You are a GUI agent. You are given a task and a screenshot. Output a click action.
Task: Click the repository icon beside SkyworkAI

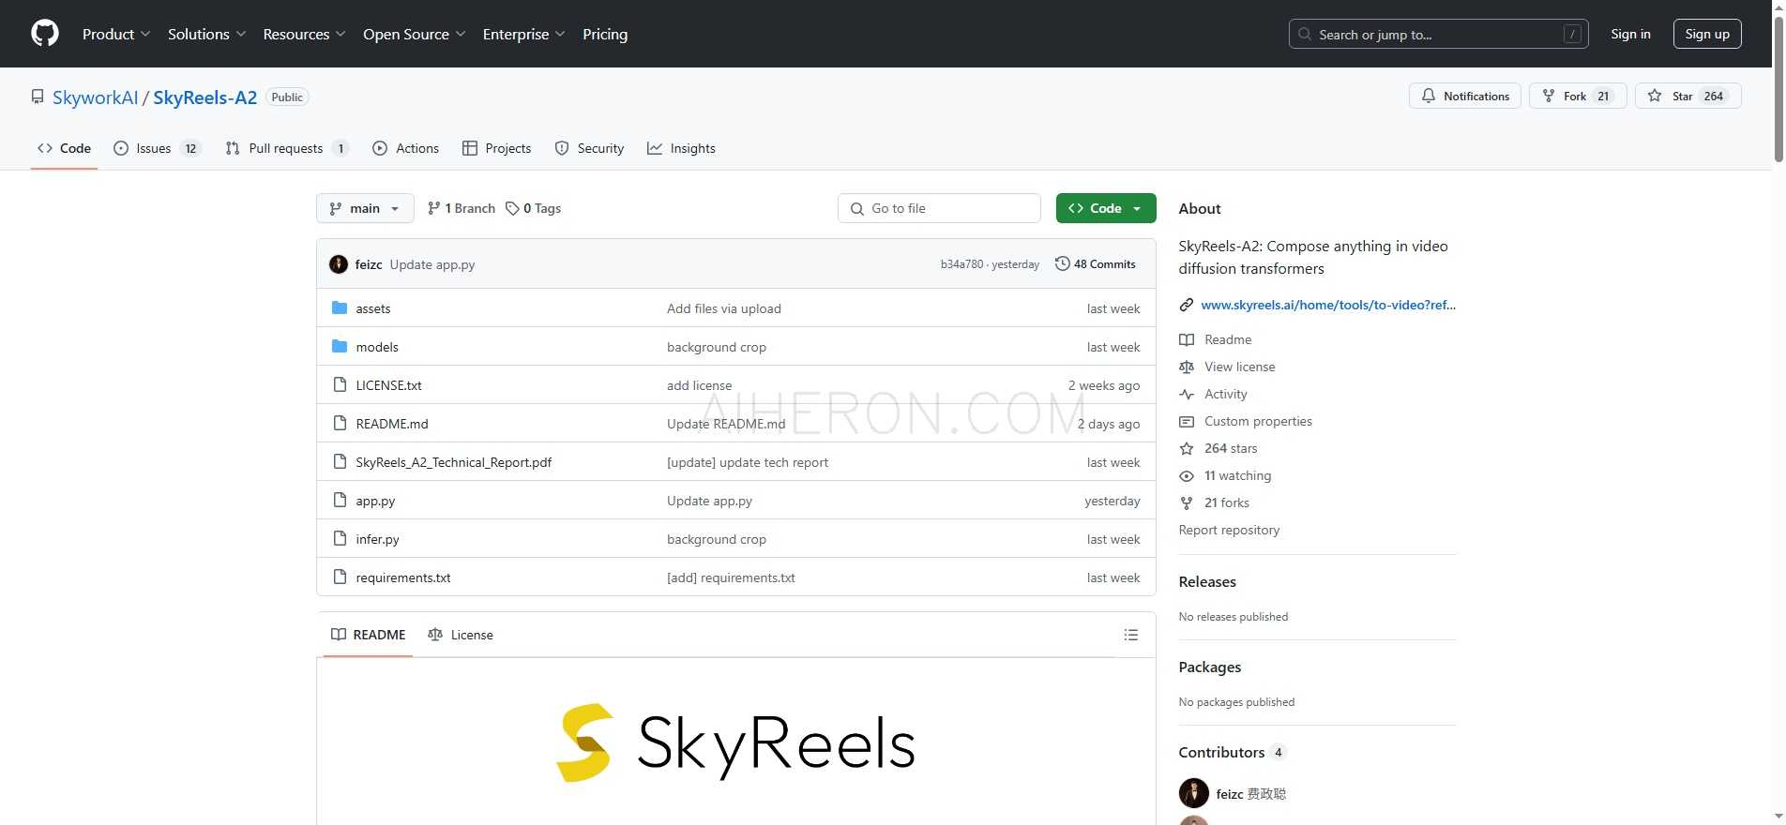[x=38, y=97]
